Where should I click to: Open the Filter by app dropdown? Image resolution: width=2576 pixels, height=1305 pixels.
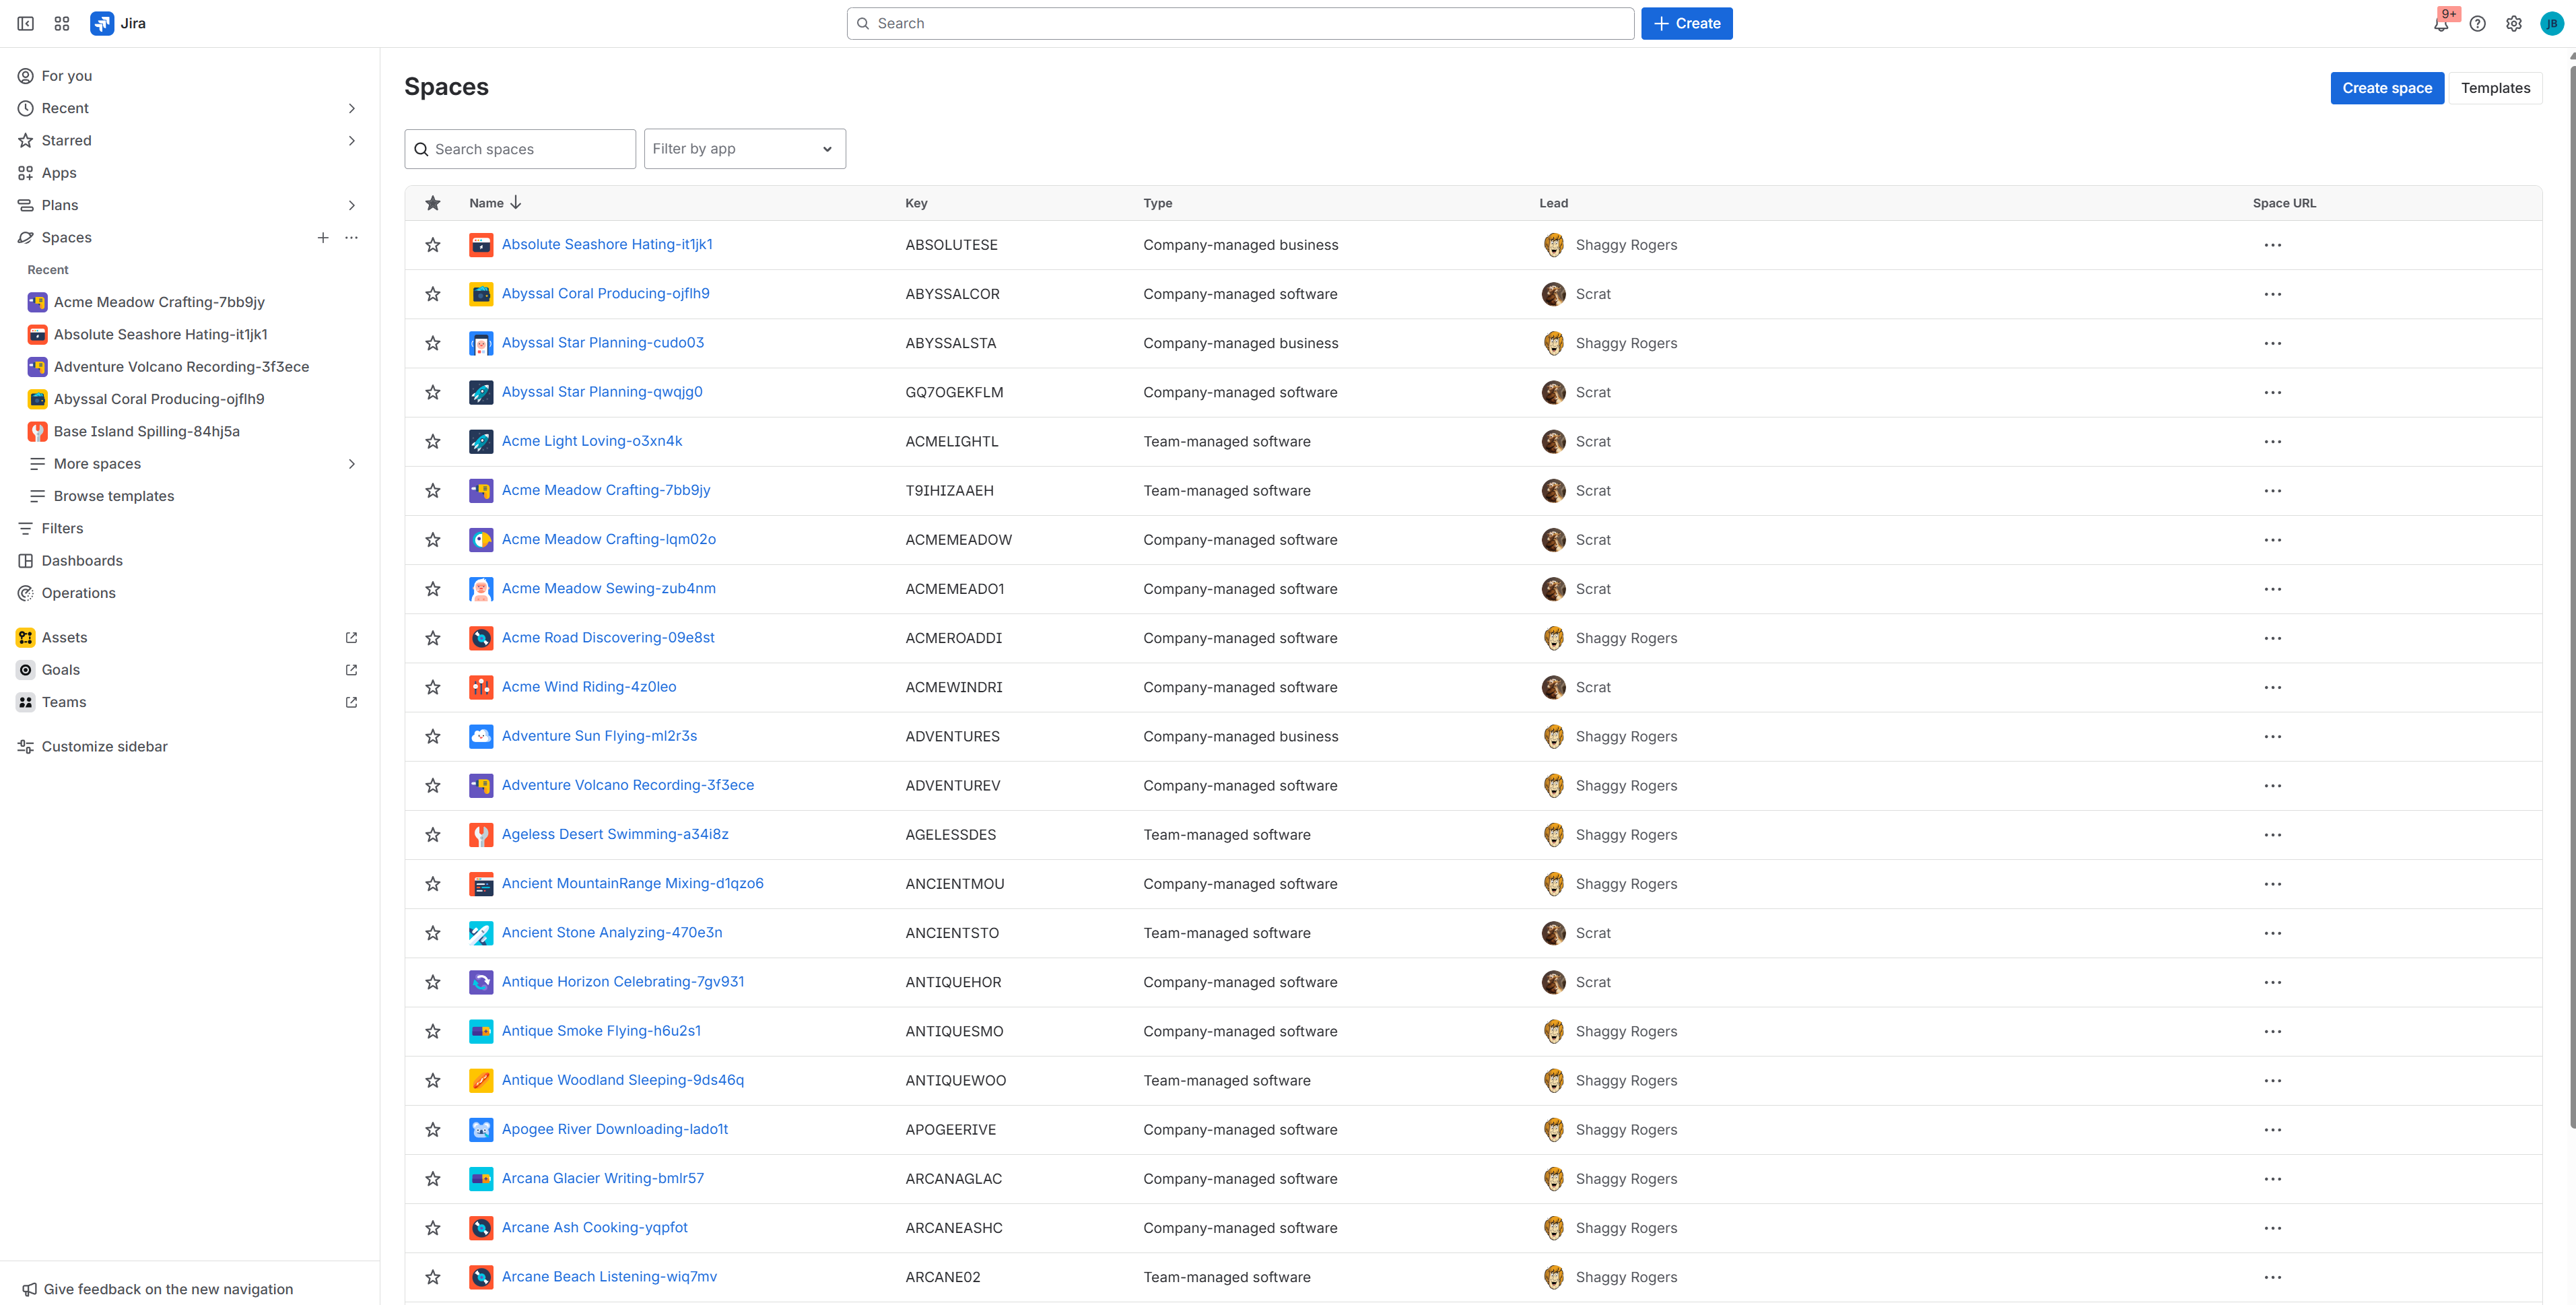(x=744, y=149)
